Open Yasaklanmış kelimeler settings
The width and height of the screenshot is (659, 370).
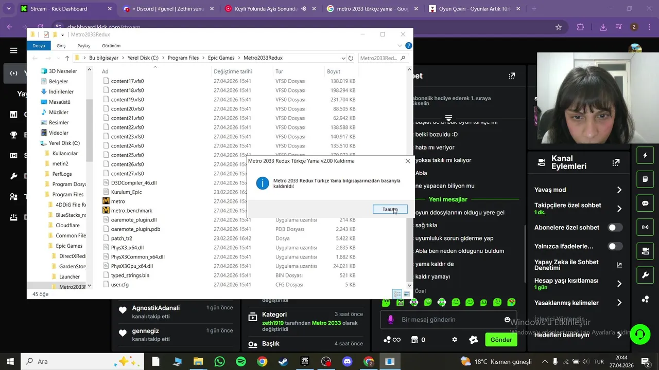click(x=619, y=303)
